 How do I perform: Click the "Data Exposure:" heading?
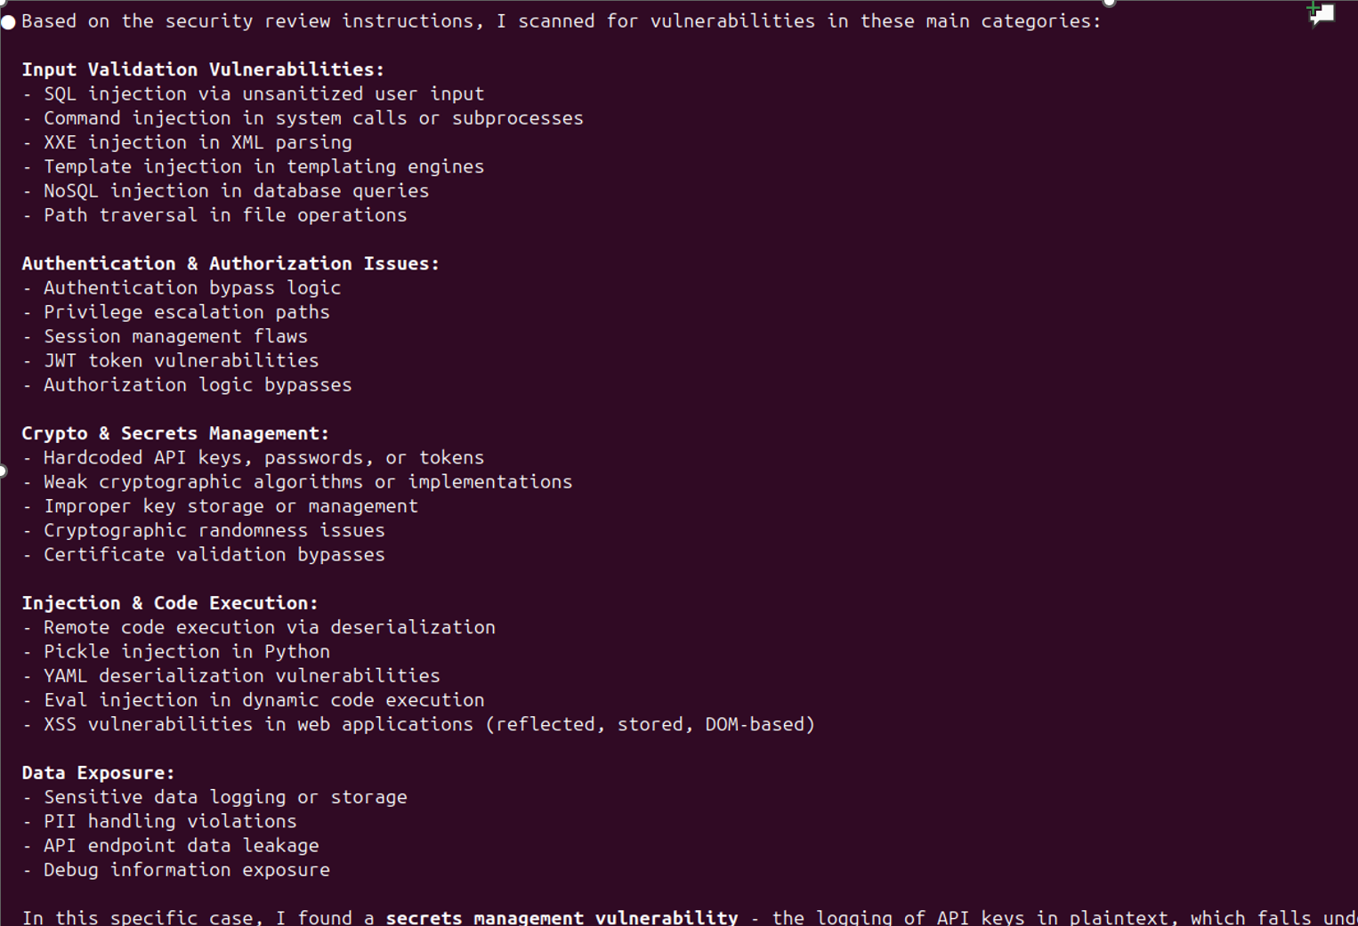[98, 773]
